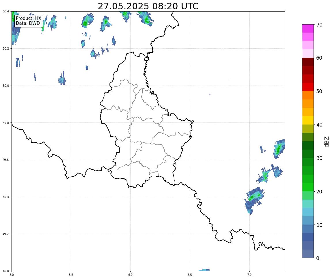The image size is (332, 279).
Task: Click the 40 tick label on colorbar
Action: 319,125
